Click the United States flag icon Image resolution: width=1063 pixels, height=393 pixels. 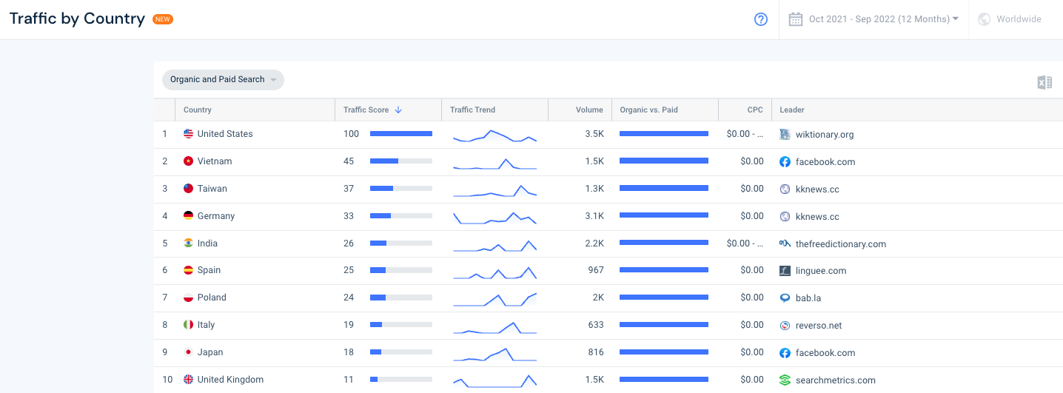(188, 134)
